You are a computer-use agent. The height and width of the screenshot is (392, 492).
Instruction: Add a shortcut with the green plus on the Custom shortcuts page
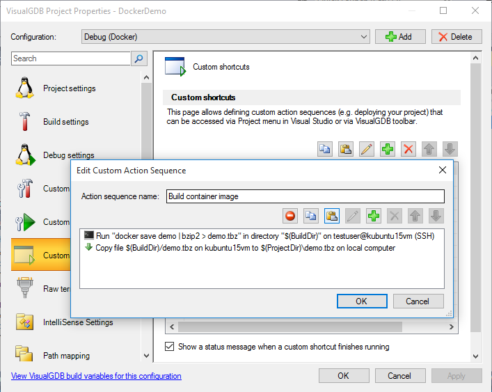tap(388, 149)
